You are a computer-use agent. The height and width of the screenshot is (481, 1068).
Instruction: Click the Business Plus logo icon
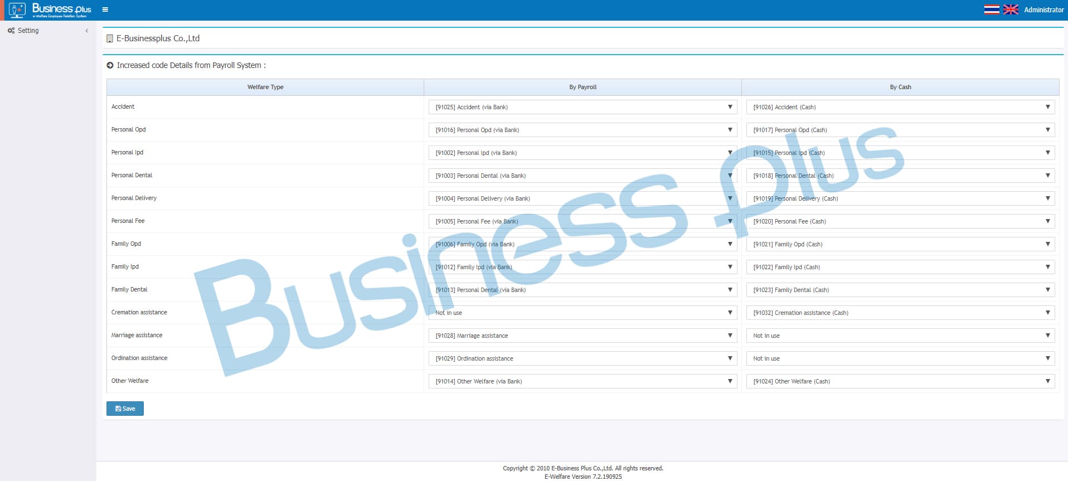pos(17,9)
